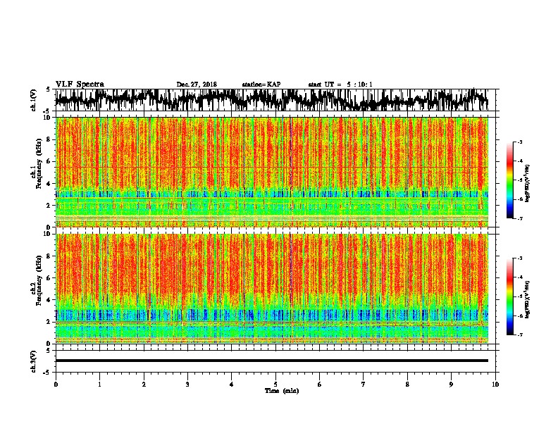Click the x-axis tick label "7"
Image resolution: width=558 pixels, height=431 pixels.
(364, 384)
